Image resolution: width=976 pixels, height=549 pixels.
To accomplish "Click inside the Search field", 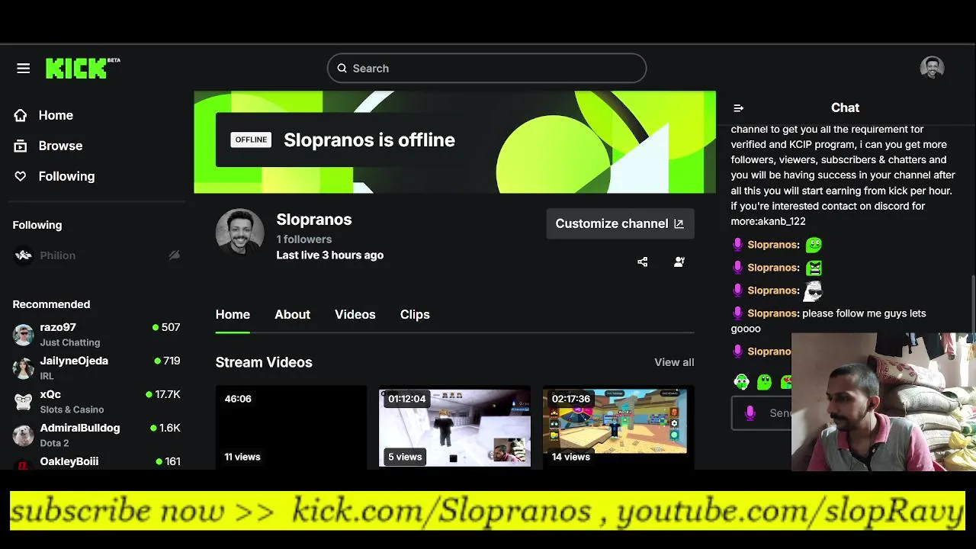I will [486, 69].
